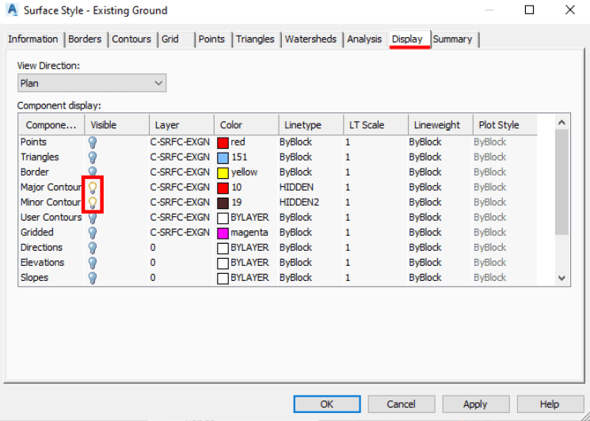Click the Points layer C-SRFC-EXGN cell
The width and height of the screenshot is (590, 421).
180,142
